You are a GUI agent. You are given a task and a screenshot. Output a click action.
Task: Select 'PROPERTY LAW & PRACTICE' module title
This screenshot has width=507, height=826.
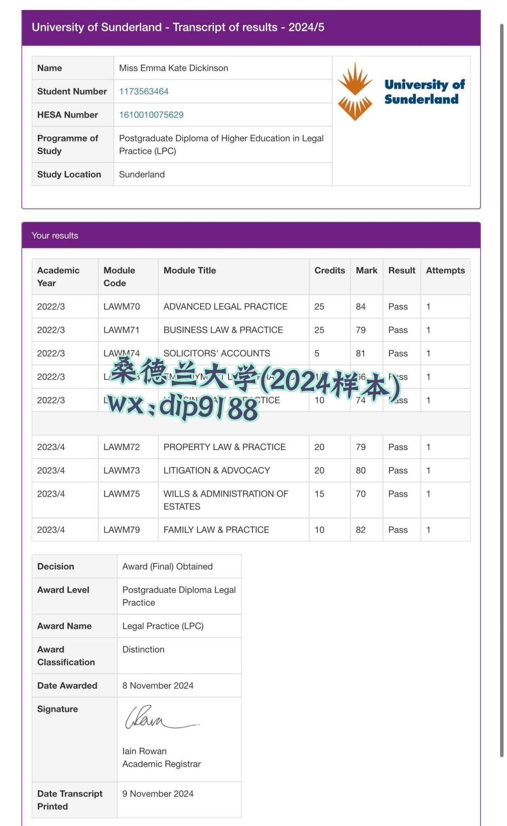click(x=225, y=447)
